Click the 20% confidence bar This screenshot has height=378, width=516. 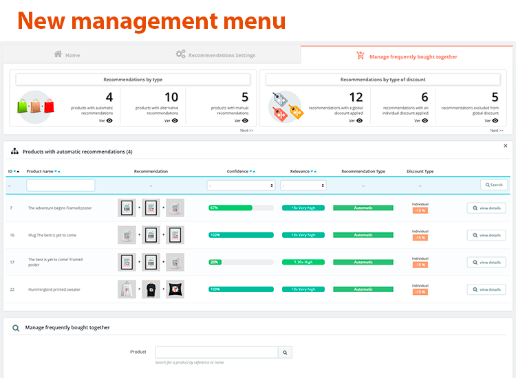coord(241,262)
